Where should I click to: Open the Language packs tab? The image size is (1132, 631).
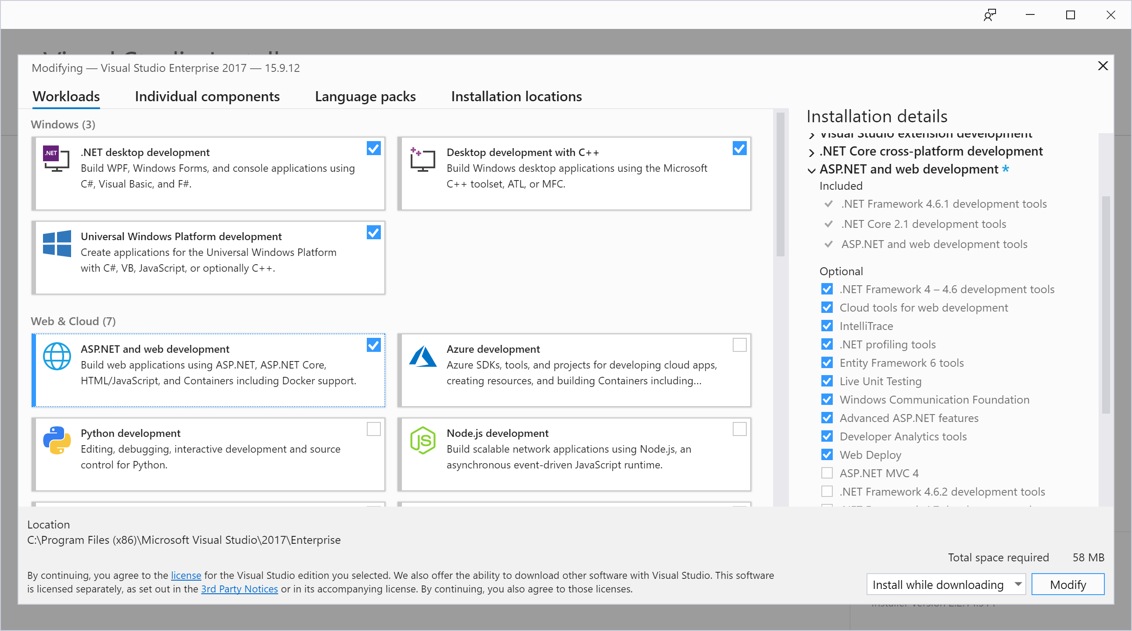tap(365, 96)
